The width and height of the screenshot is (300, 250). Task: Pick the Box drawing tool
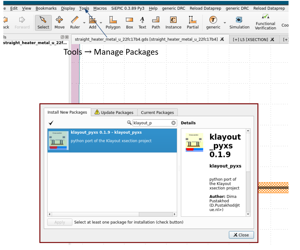pyautogui.click(x=129, y=23)
